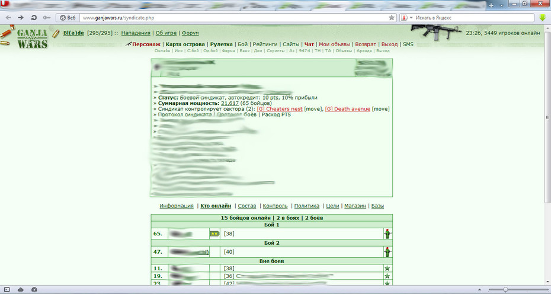Open the Рулетка menu item
The height and width of the screenshot is (294, 551).
tap(222, 44)
